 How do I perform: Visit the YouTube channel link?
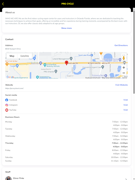pos(126,110)
